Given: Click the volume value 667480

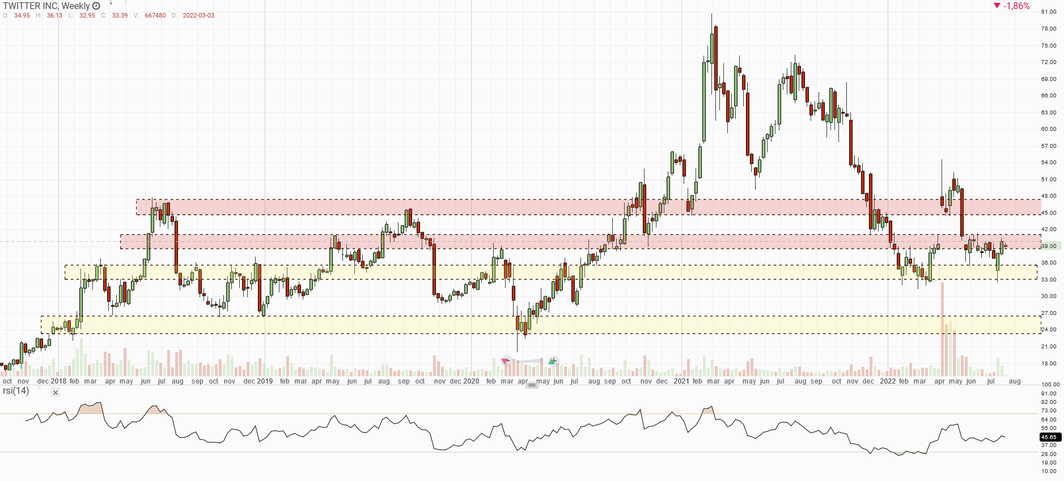Looking at the screenshot, I should click(x=155, y=15).
